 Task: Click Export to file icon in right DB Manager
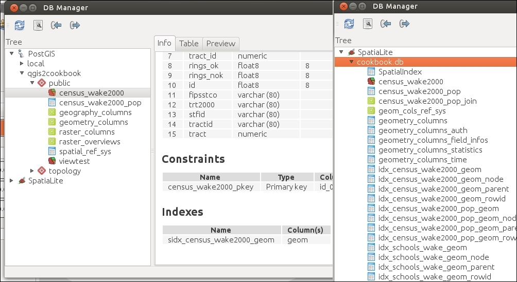(x=404, y=24)
